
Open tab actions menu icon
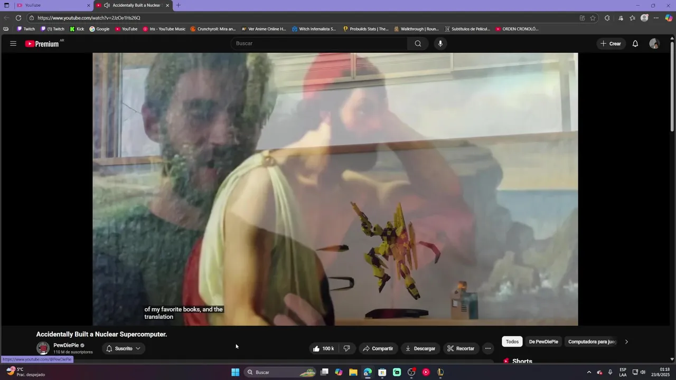pos(6,5)
